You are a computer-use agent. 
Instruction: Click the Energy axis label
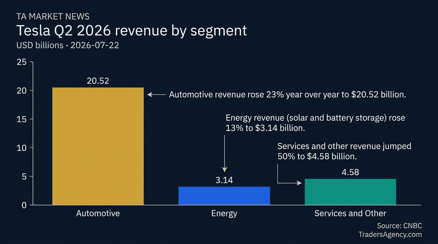click(x=224, y=213)
